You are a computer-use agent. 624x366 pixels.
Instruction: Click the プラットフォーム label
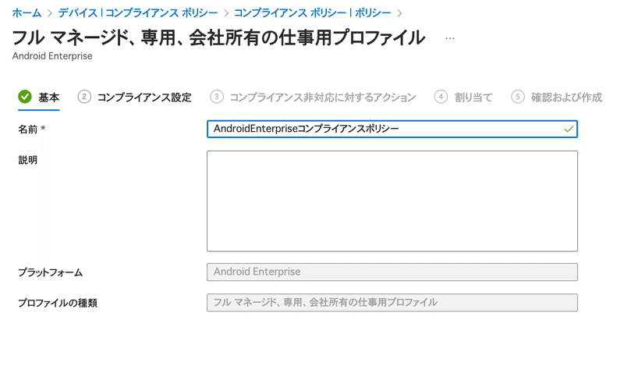click(x=50, y=272)
